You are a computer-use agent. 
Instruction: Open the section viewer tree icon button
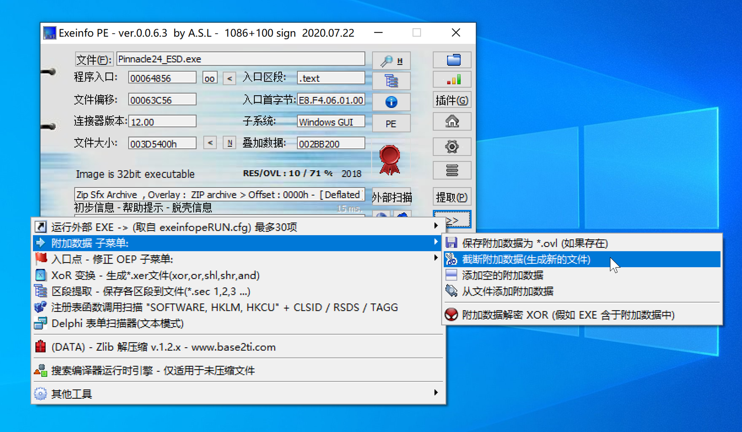pos(391,80)
